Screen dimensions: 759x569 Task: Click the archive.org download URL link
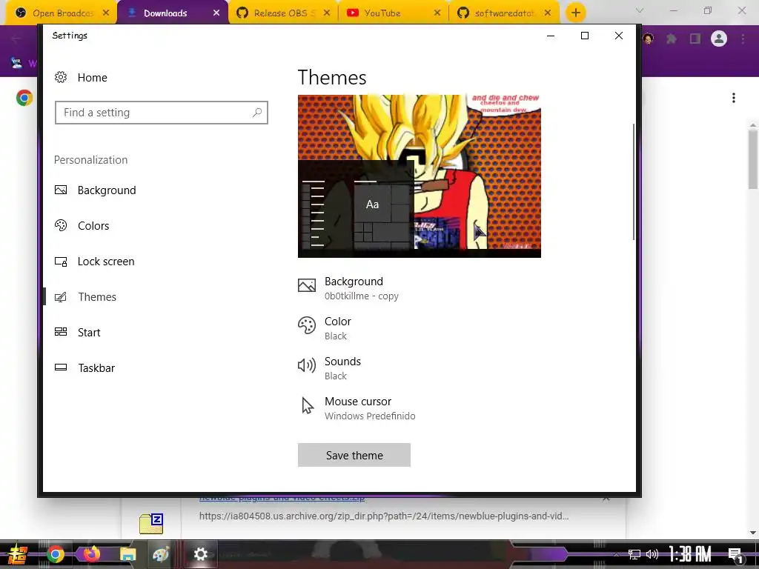(x=384, y=516)
